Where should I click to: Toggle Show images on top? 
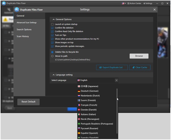click(x=52, y=43)
